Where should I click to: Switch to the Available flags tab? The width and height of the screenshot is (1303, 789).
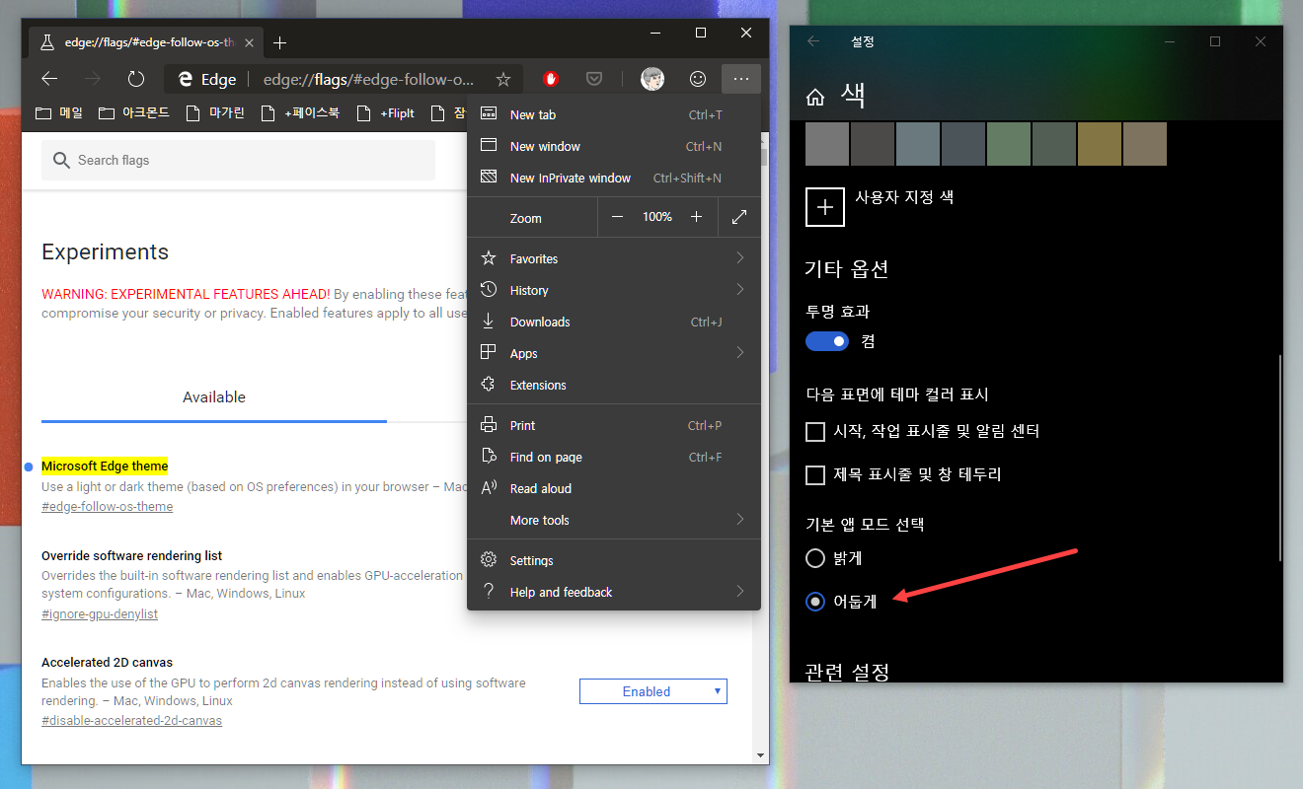(x=214, y=397)
